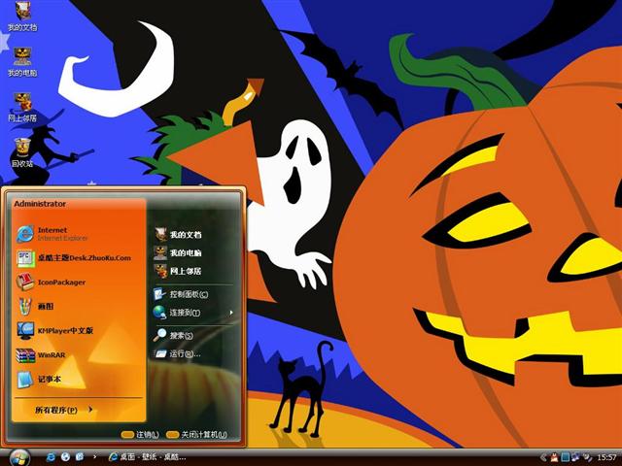Click the third quick launch icon
The height and width of the screenshot is (466, 622).
(x=80, y=457)
